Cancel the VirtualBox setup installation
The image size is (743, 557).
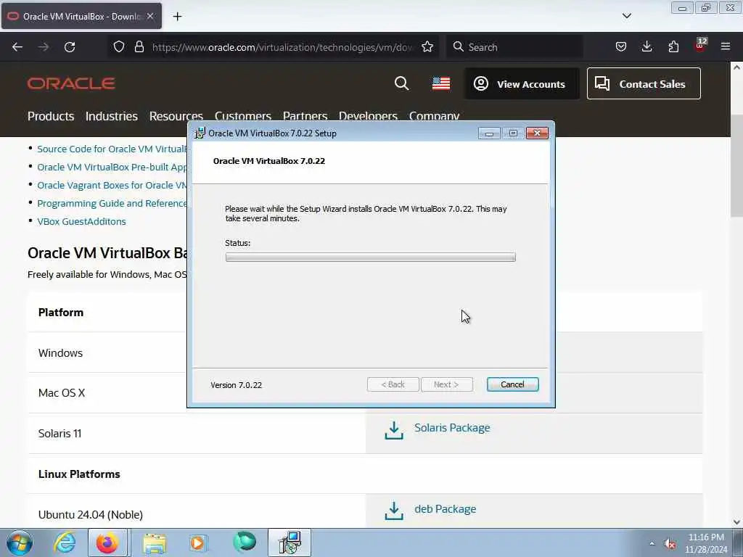click(x=512, y=384)
